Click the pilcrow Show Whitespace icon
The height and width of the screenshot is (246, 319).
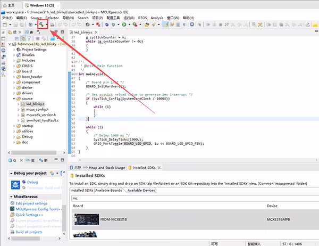[x=184, y=24]
